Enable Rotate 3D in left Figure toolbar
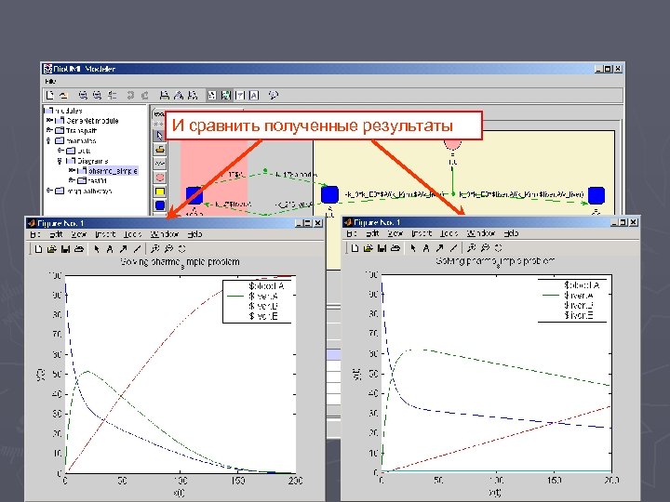The image size is (670, 502). [182, 249]
